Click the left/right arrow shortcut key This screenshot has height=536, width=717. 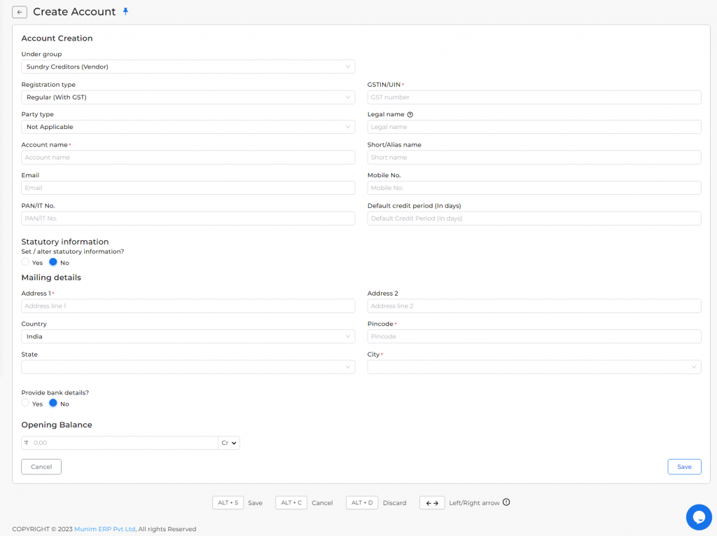pos(432,502)
